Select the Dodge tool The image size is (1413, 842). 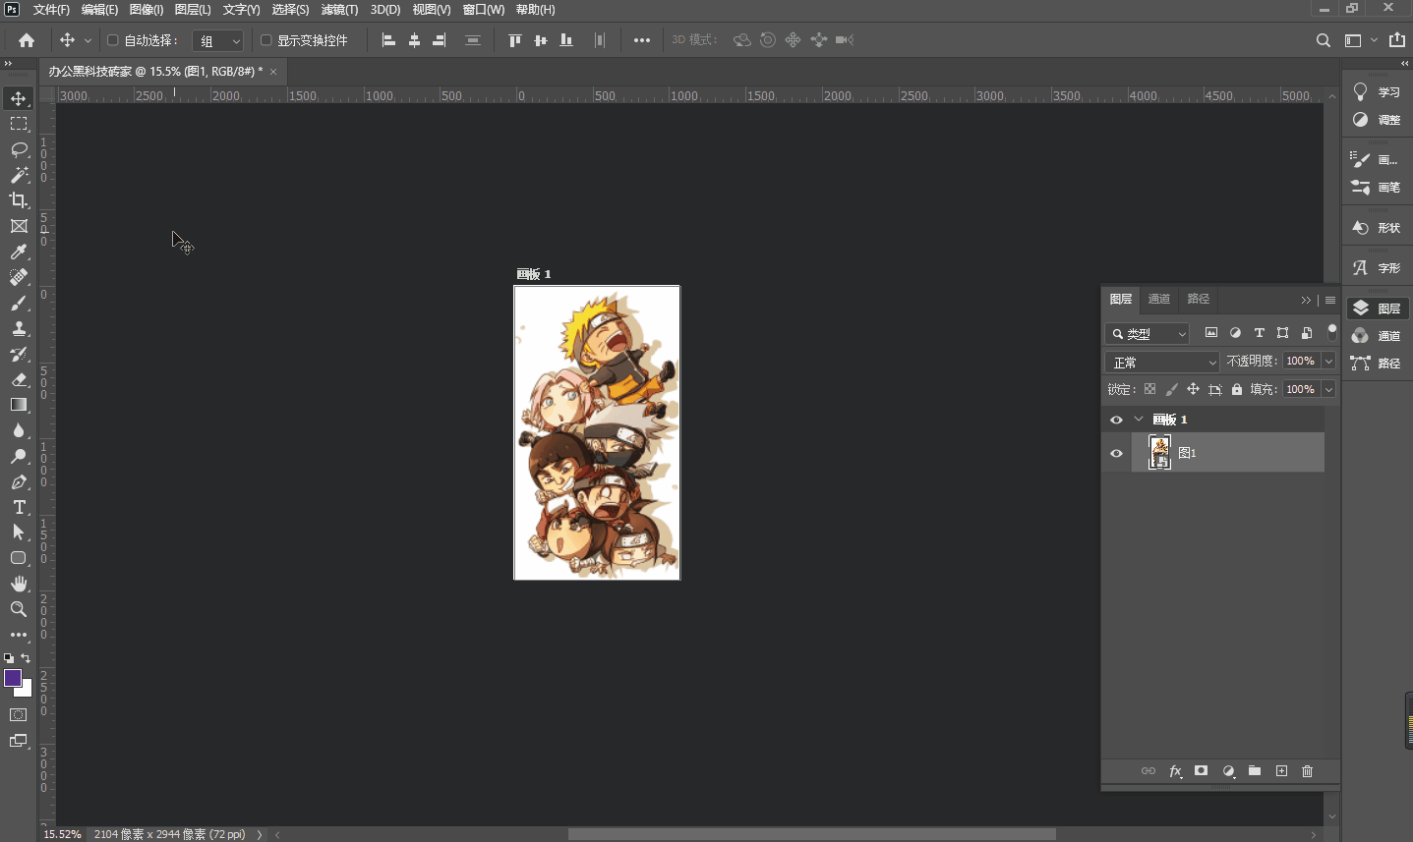[x=19, y=456]
